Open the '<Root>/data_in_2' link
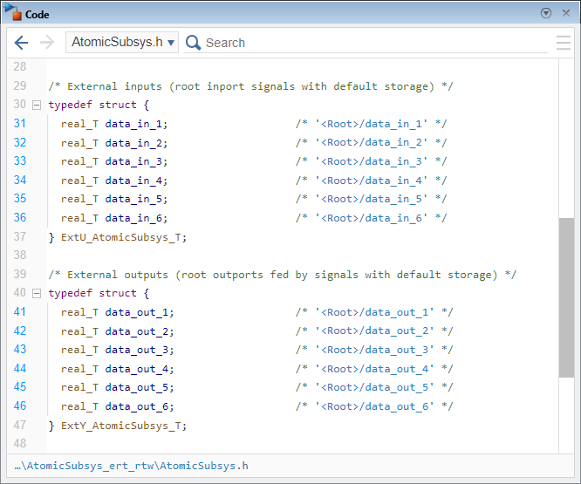 (x=371, y=142)
